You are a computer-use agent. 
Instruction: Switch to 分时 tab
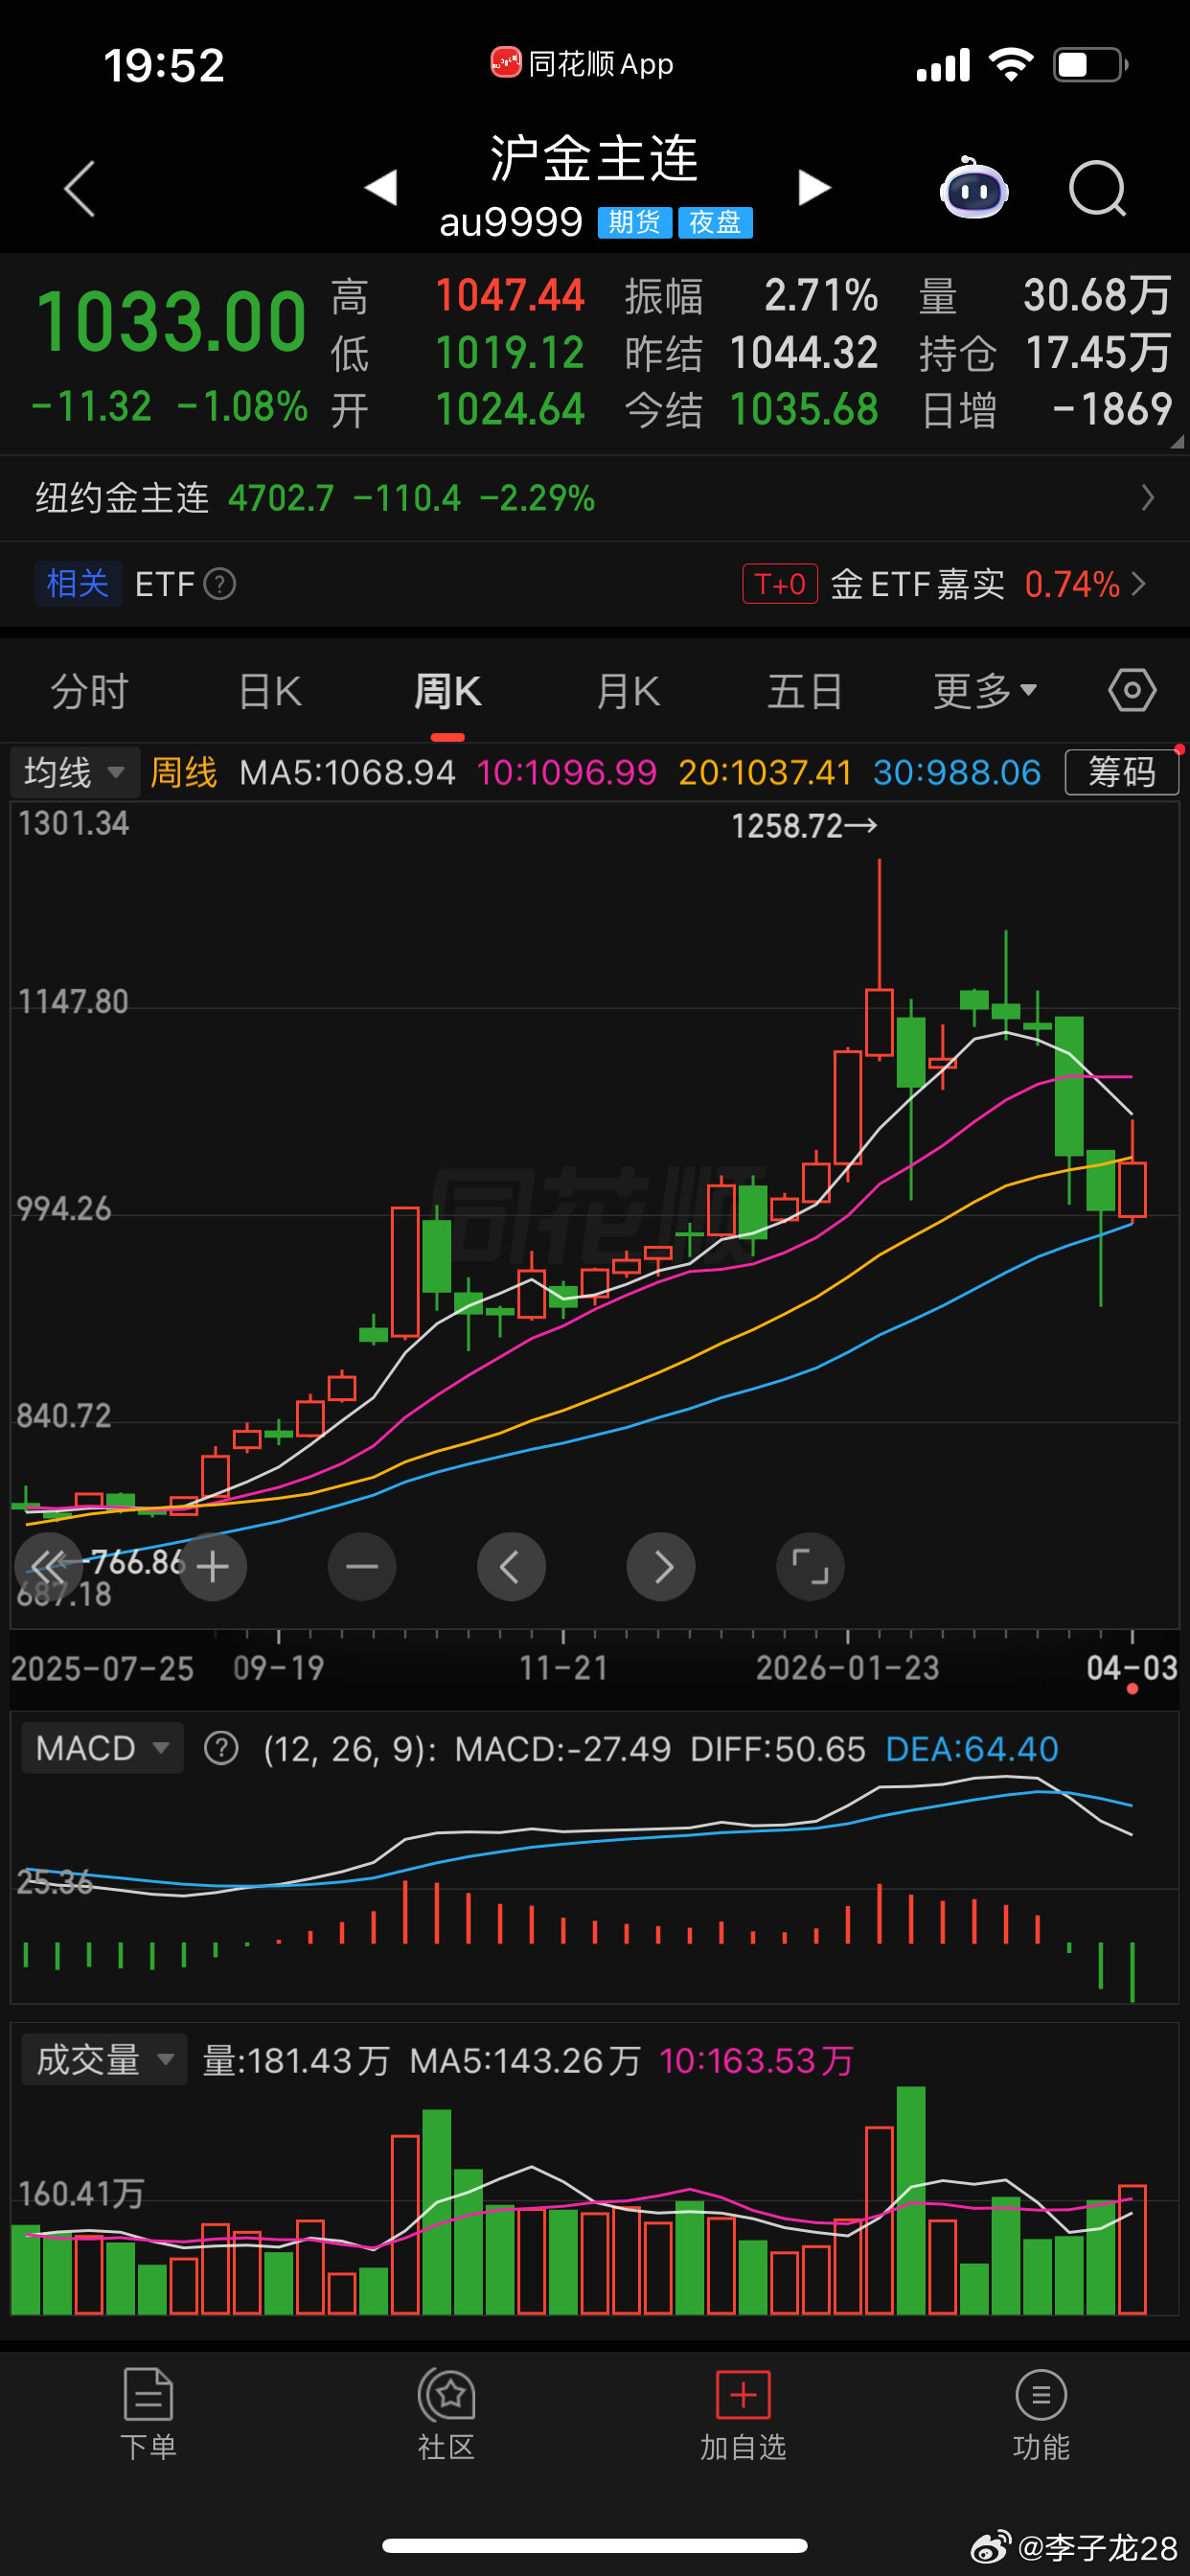(89, 691)
